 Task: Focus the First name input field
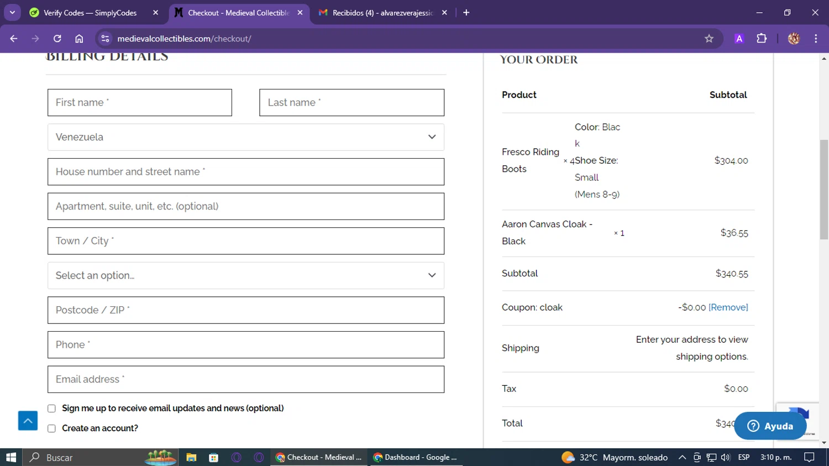coord(140,103)
